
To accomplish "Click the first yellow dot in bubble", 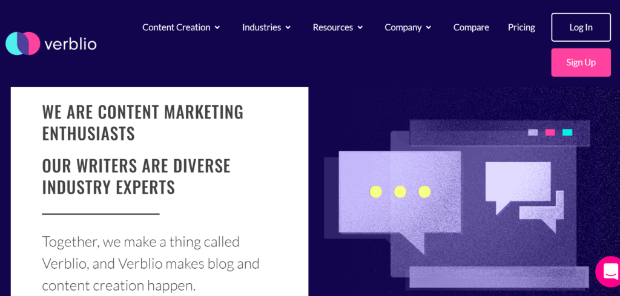I will pyautogui.click(x=376, y=192).
